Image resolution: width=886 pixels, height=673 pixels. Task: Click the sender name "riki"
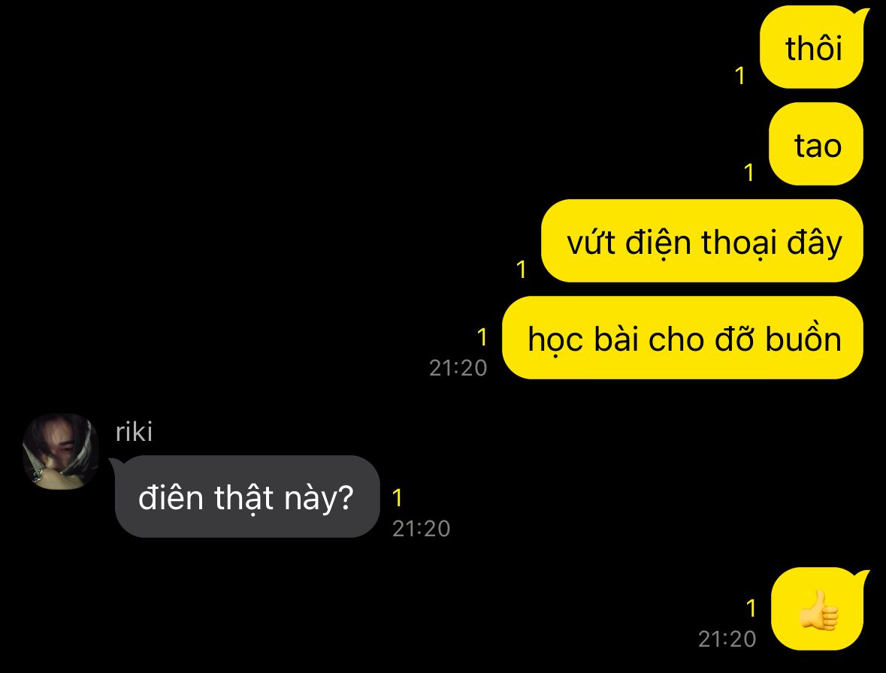click(x=134, y=432)
